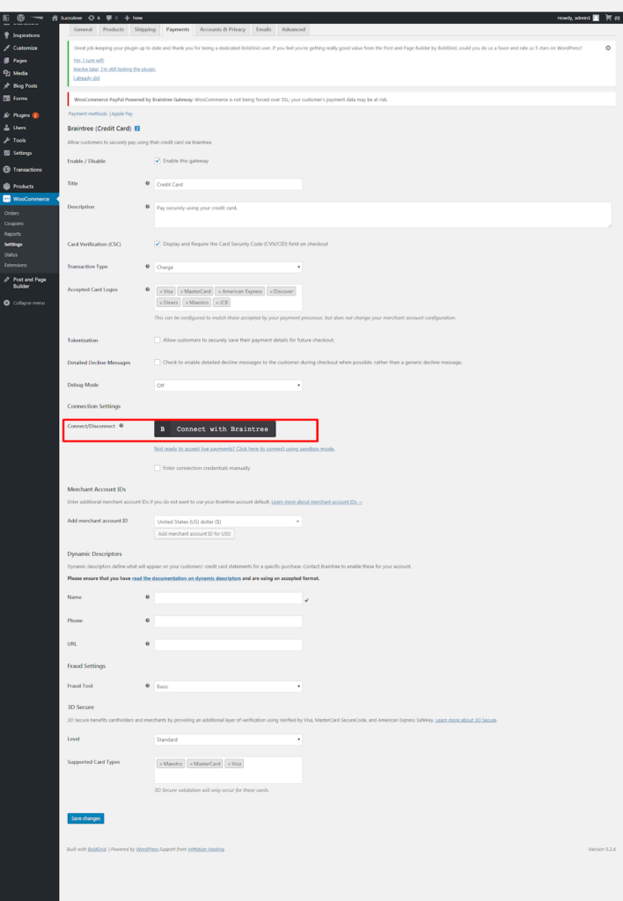Click the back arrow icon beside Braintree heading

pos(136,128)
